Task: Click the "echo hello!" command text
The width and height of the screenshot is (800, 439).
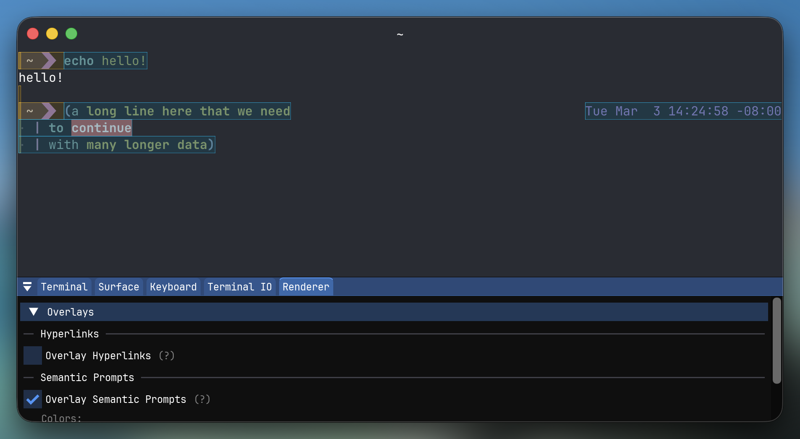Action: coord(105,61)
